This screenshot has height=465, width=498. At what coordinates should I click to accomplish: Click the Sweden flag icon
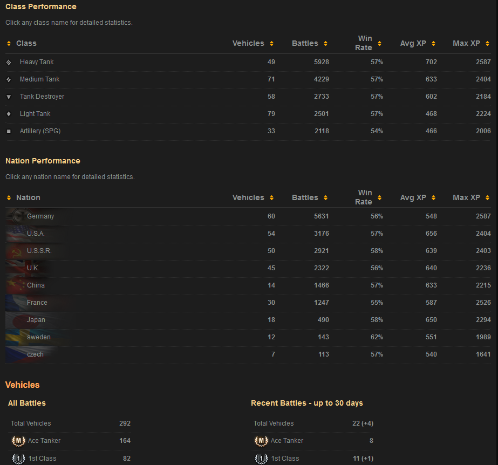tap(15, 337)
